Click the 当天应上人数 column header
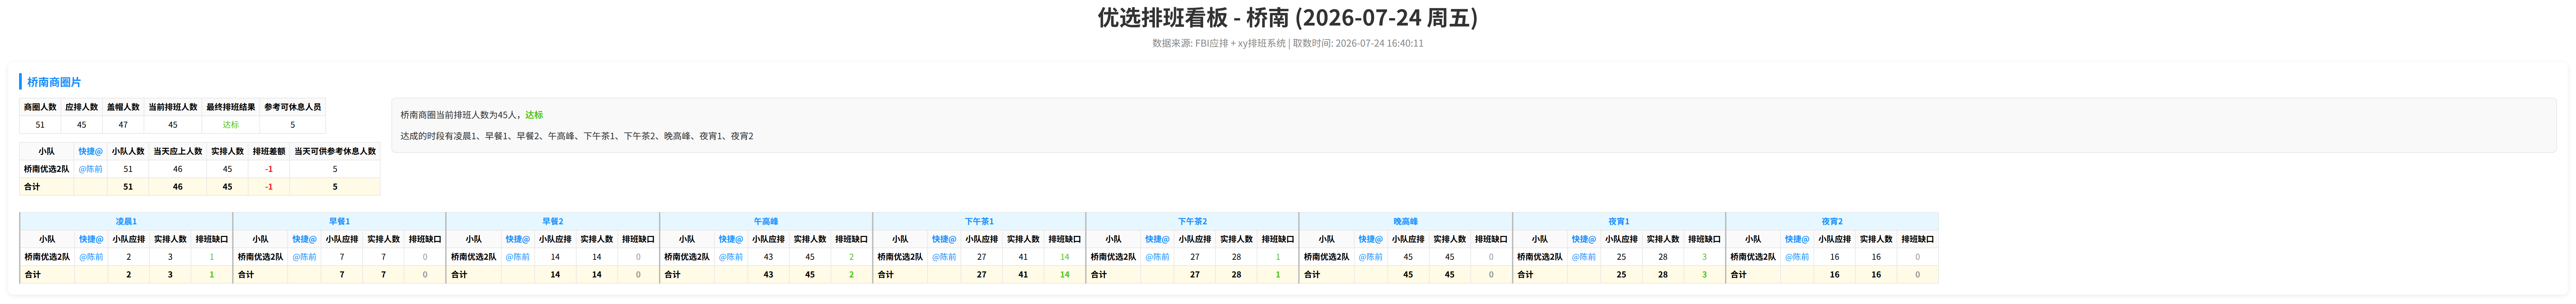Screen dimensions: 2576x304 pos(178,151)
